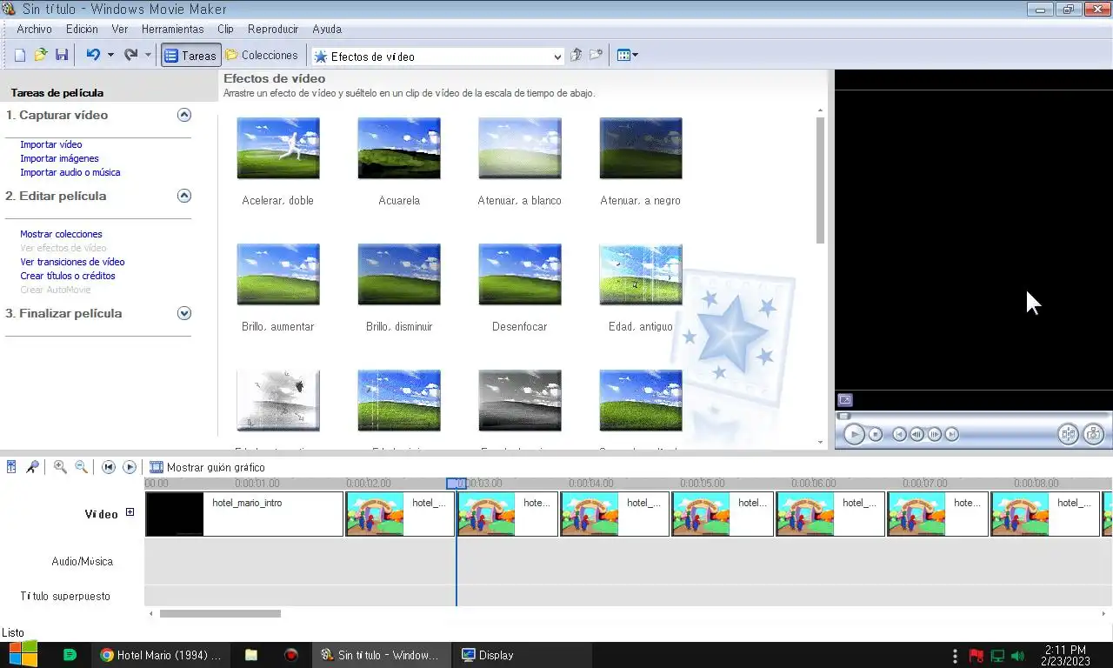Click the New Project icon
The height and width of the screenshot is (668, 1113).
20,55
